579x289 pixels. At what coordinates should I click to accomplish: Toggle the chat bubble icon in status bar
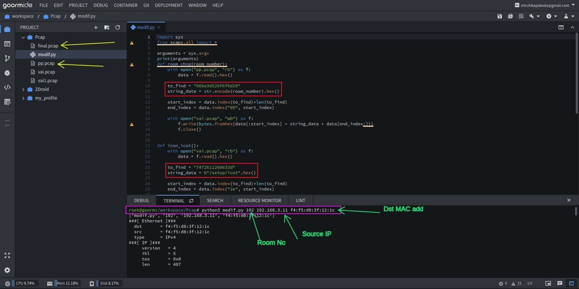560,284
